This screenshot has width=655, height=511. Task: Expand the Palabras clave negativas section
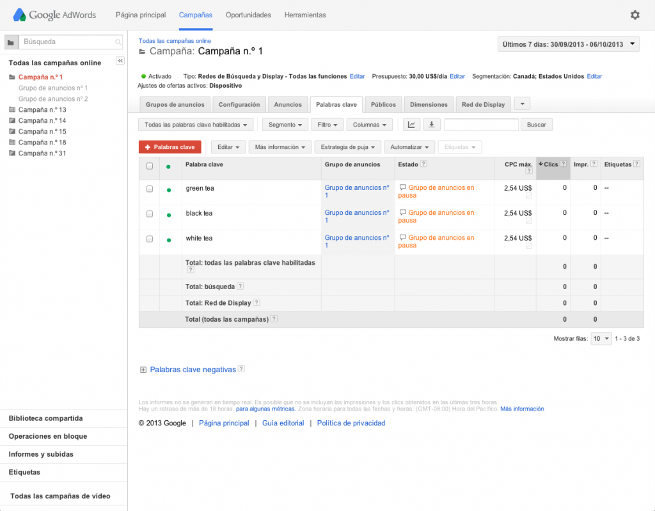tap(143, 370)
